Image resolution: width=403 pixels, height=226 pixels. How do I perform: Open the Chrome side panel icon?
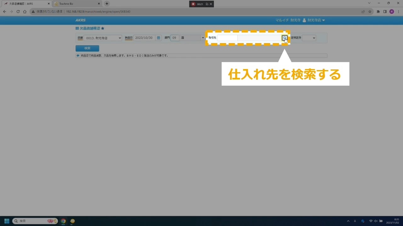(385, 12)
